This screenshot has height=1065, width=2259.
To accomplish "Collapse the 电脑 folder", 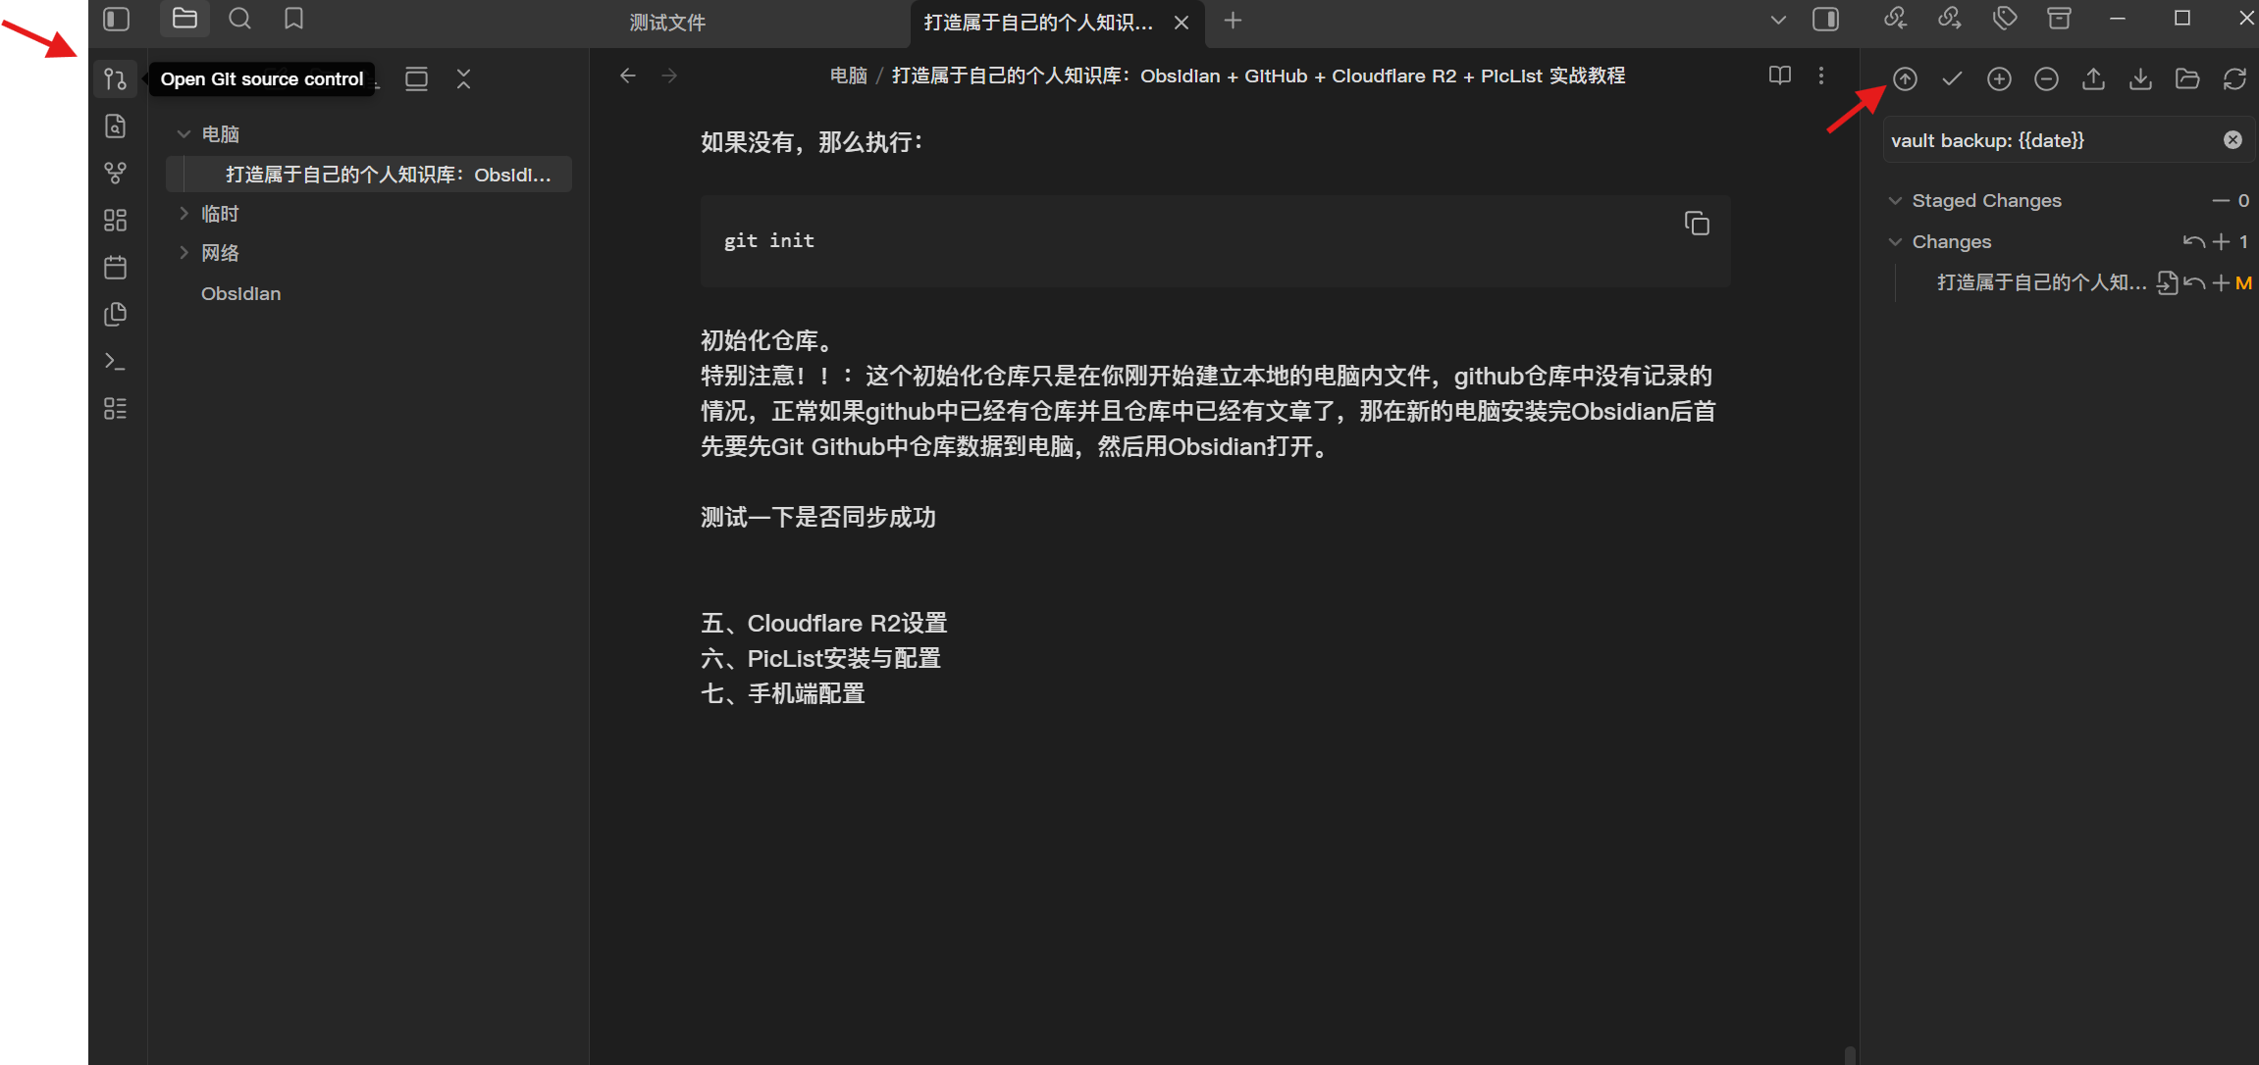I will 183,134.
